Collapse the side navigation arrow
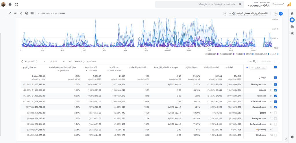This screenshot has width=296, height=143. (286, 139)
